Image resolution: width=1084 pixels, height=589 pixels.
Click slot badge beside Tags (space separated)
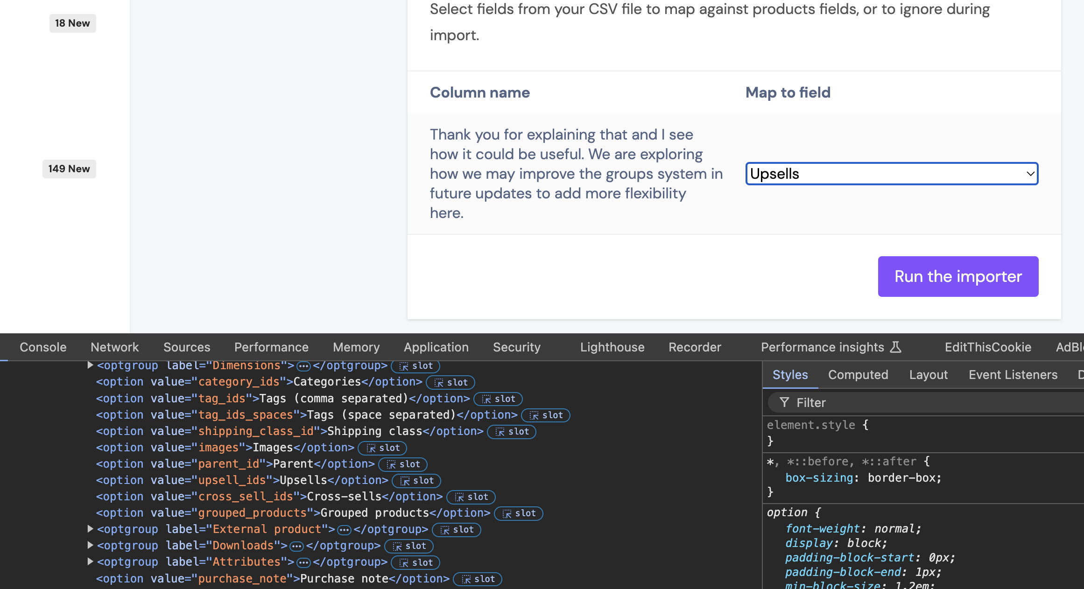pos(546,415)
